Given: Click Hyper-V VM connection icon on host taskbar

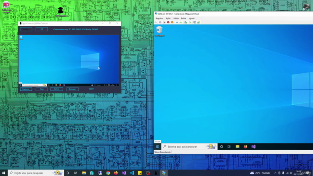Looking at the screenshot, I should (164, 173).
